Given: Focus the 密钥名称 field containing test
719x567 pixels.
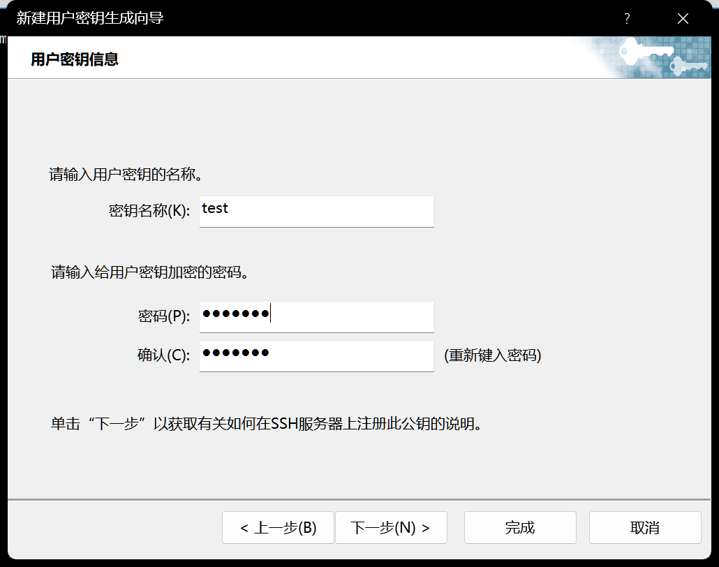Looking at the screenshot, I should point(316,211).
